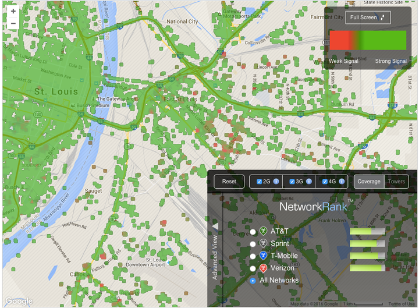Show info about 3G networks

coord(309,181)
